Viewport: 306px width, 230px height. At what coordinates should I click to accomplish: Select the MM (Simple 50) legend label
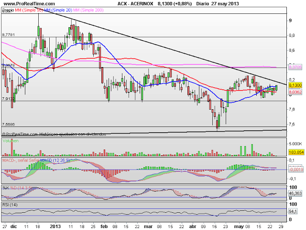29,10
